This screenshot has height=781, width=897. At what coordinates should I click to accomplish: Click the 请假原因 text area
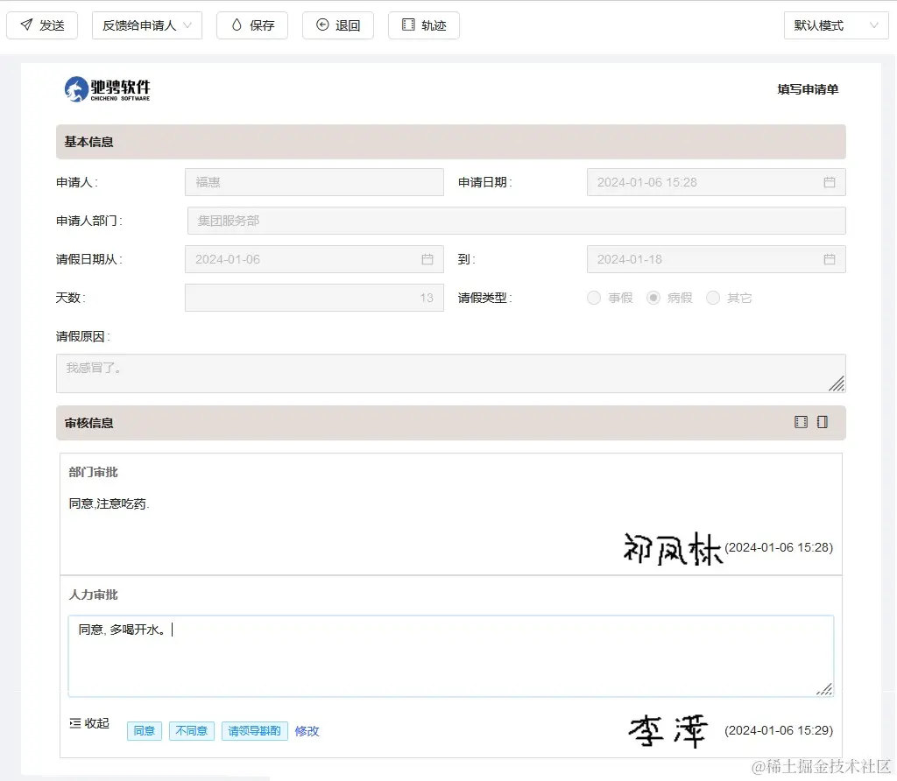pos(451,373)
